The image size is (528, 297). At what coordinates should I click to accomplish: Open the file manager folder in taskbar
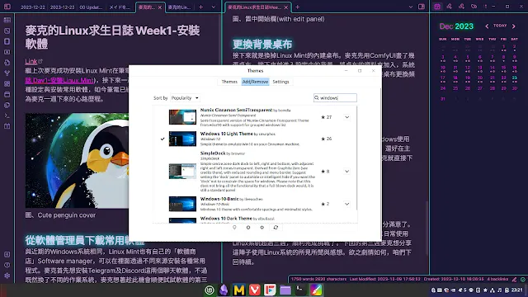[285, 290]
